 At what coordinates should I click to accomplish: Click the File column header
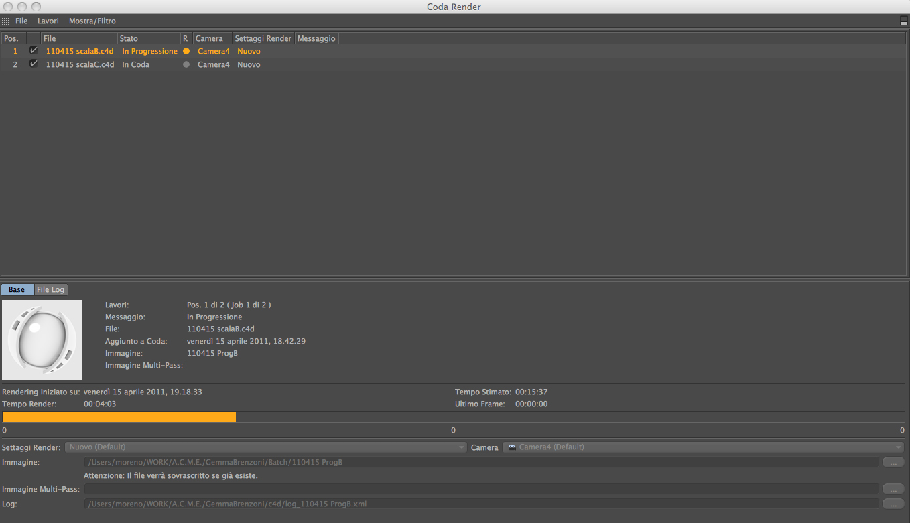pos(79,38)
